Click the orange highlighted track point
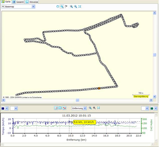Image resolution: width=159 pixels, height=147 pixels. (99, 88)
